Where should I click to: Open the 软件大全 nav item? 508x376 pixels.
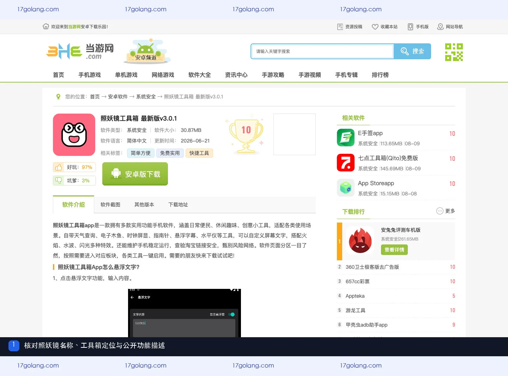coord(200,75)
